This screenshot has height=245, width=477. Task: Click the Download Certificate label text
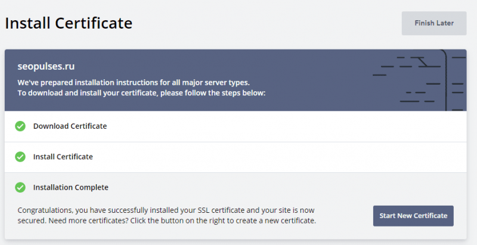coord(70,126)
